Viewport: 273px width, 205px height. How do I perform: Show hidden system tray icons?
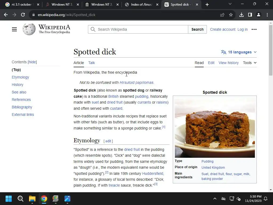[x=215, y=199]
